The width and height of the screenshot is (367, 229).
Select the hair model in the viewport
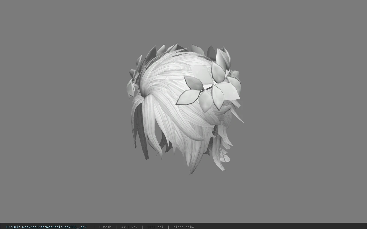(x=185, y=109)
